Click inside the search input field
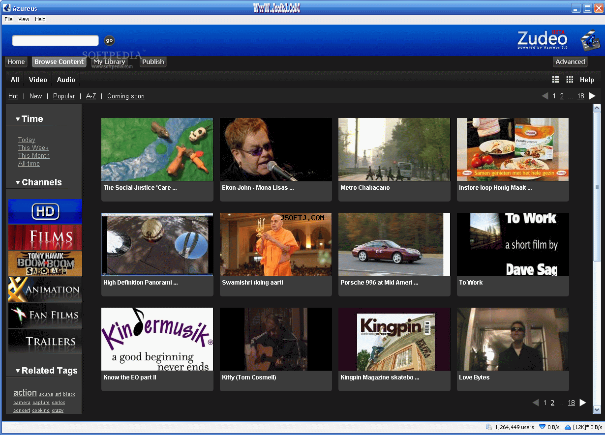 55,41
